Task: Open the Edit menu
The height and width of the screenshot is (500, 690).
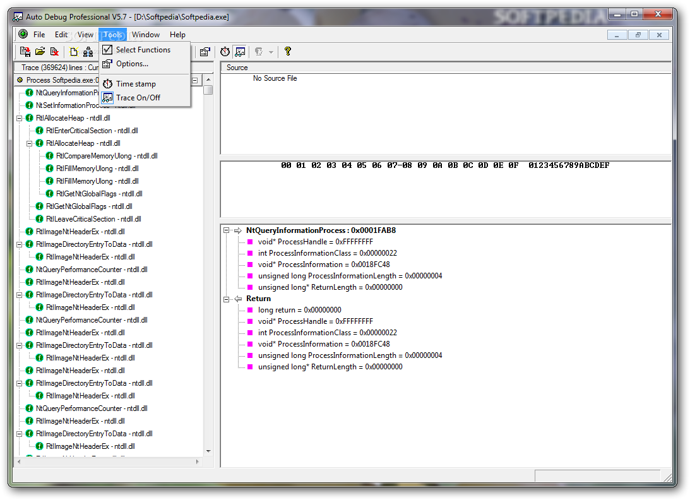Action: pyautogui.click(x=61, y=34)
